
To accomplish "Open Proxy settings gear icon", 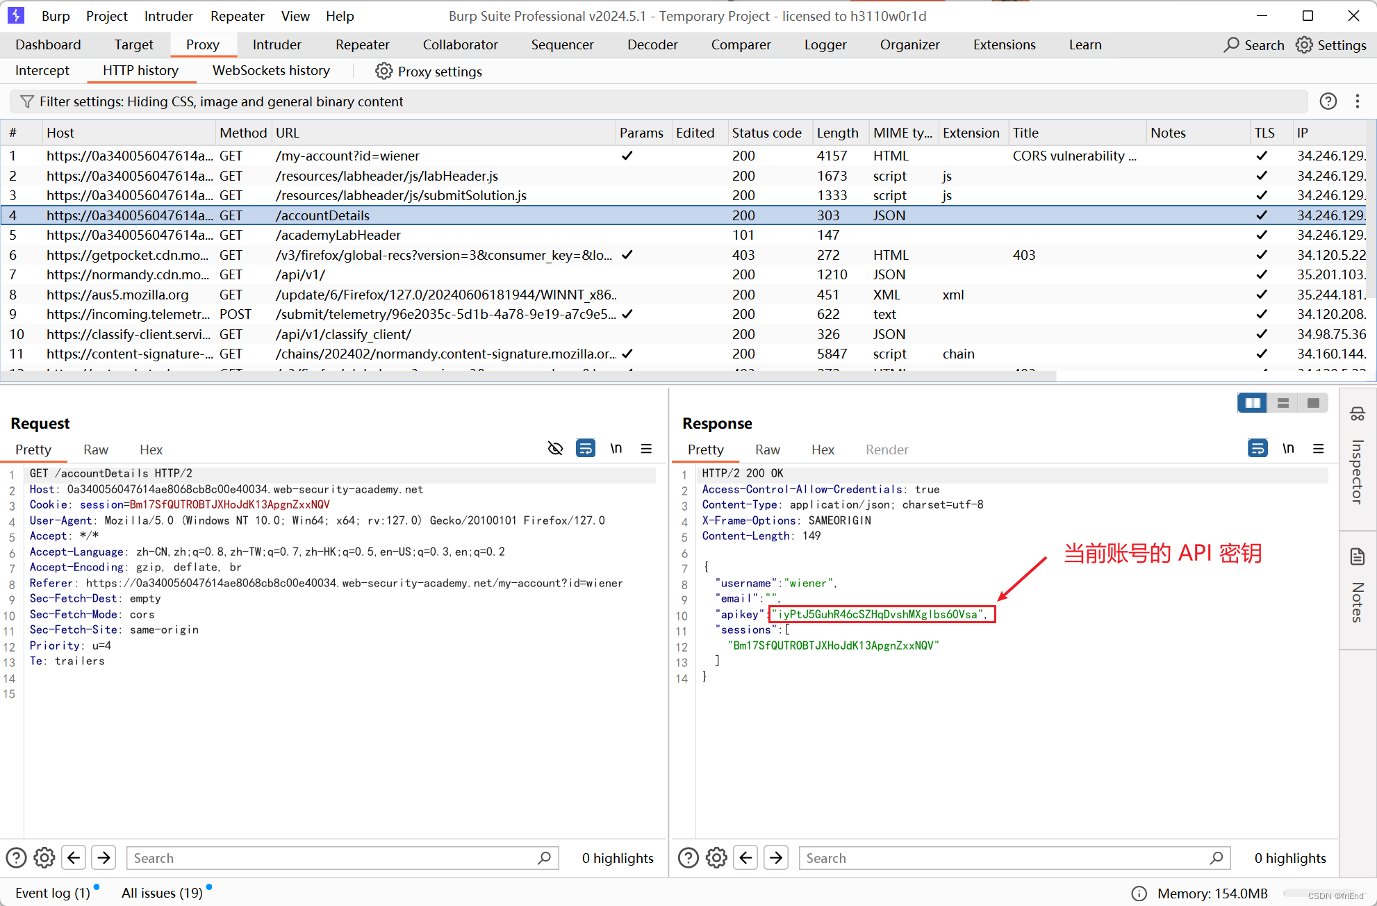I will pos(384,72).
